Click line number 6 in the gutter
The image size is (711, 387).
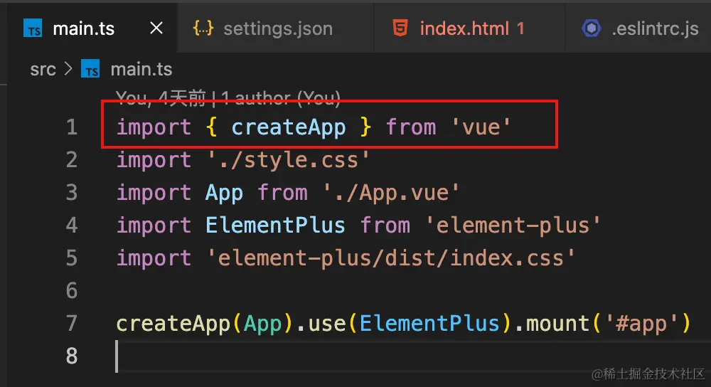[72, 291]
